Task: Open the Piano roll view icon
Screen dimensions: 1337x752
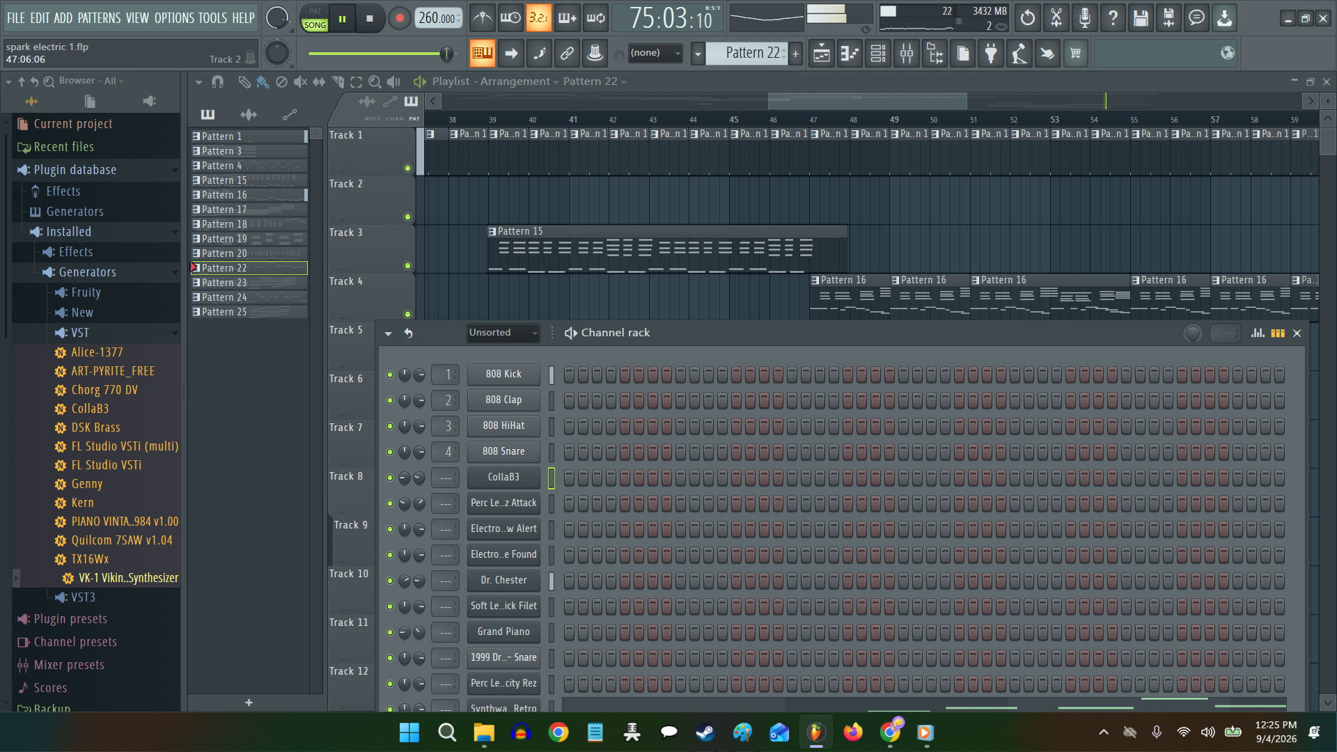Action: click(x=850, y=54)
